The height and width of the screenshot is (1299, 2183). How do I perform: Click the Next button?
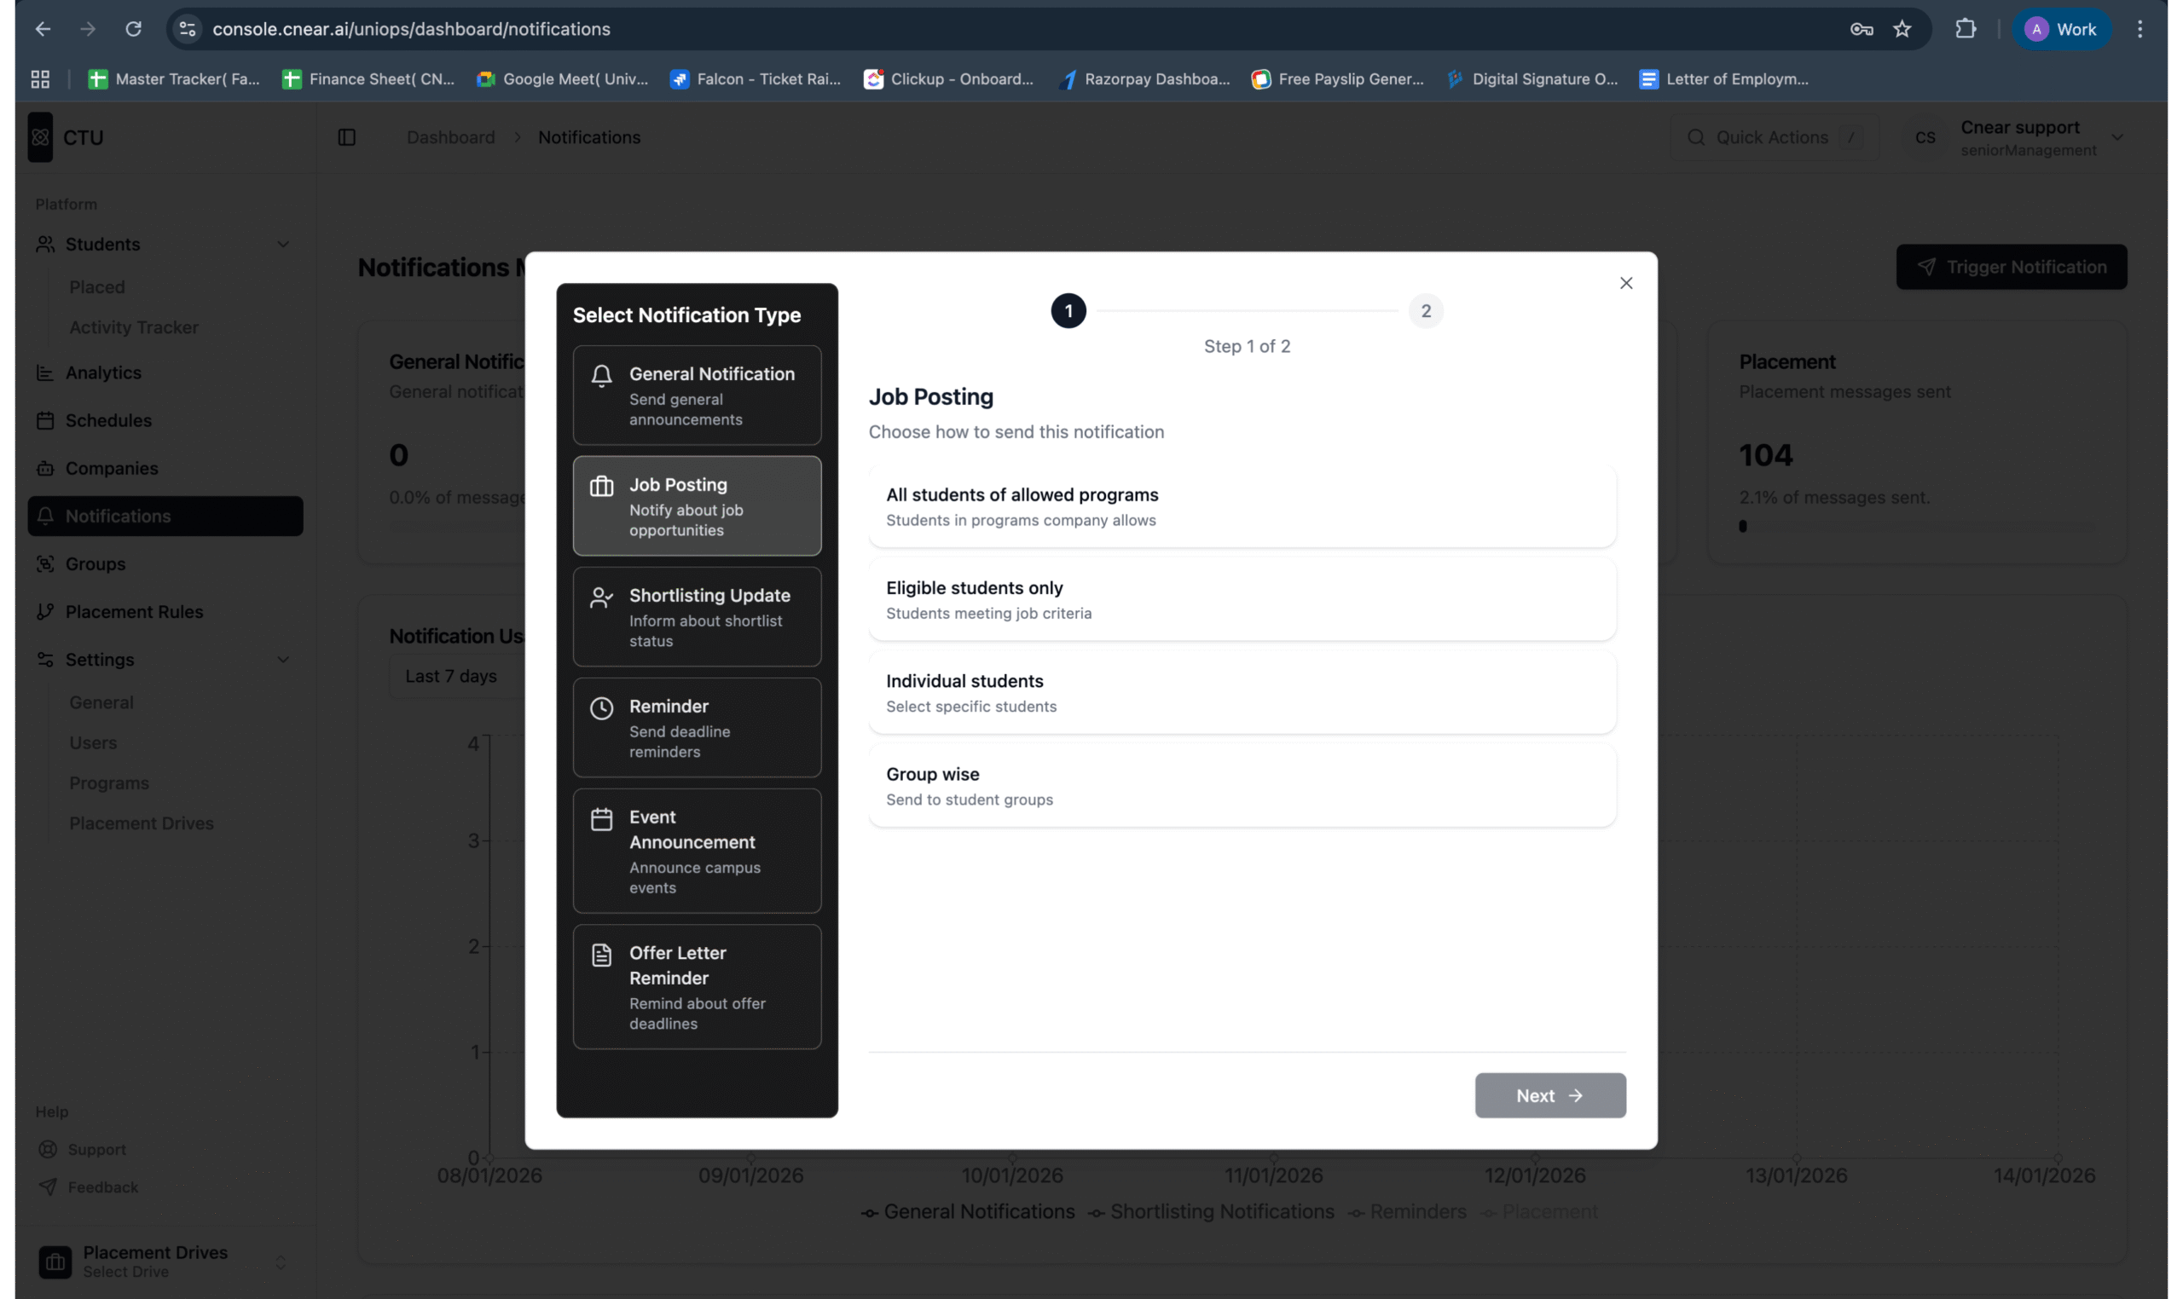pos(1549,1095)
